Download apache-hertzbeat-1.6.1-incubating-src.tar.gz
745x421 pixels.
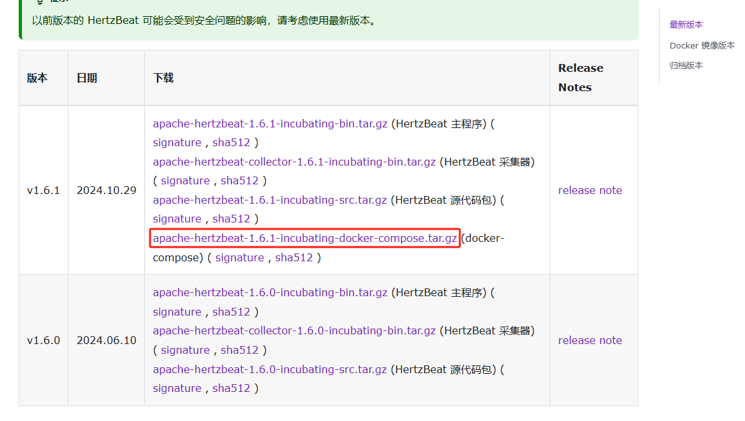[270, 200]
